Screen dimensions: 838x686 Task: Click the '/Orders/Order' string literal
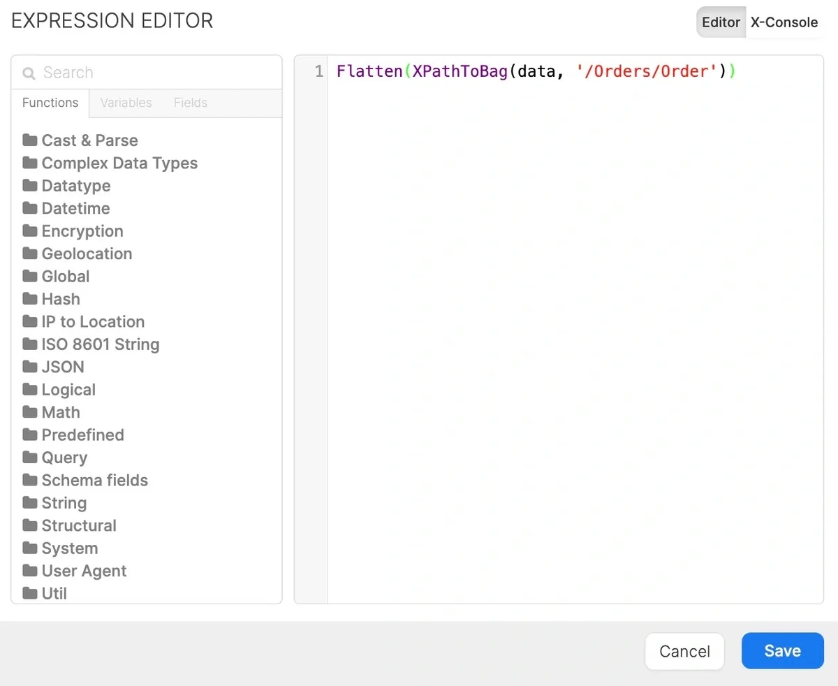point(647,71)
